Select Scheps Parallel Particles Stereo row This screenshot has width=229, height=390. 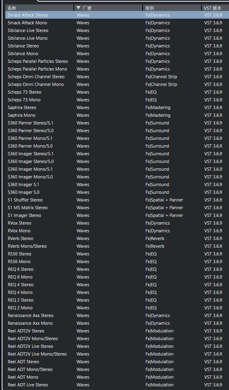[117, 61]
